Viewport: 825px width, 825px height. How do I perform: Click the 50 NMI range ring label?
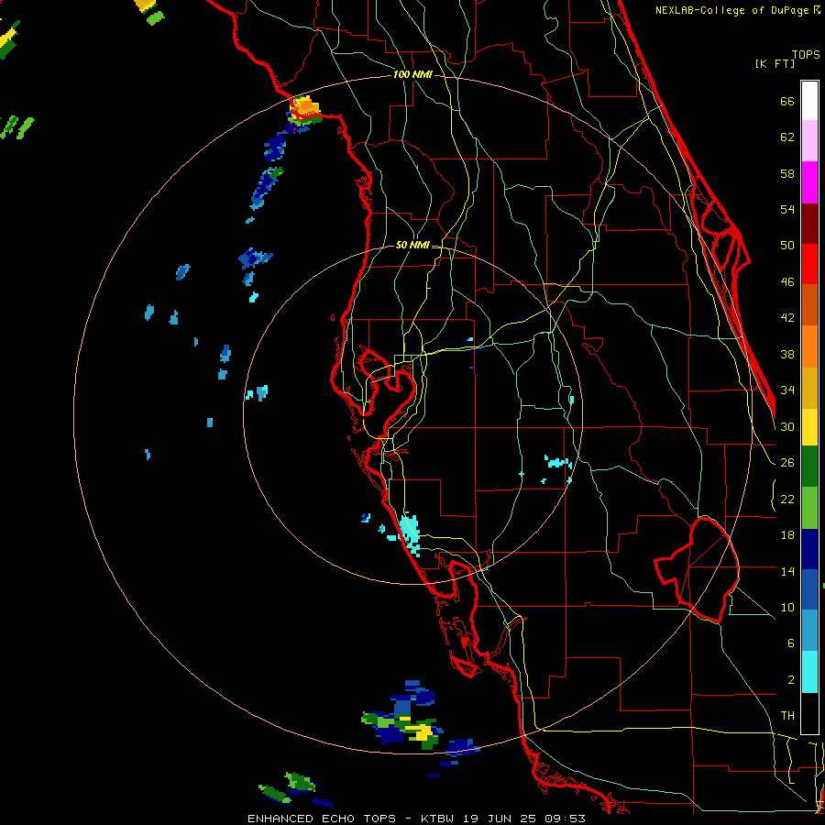coord(412,245)
